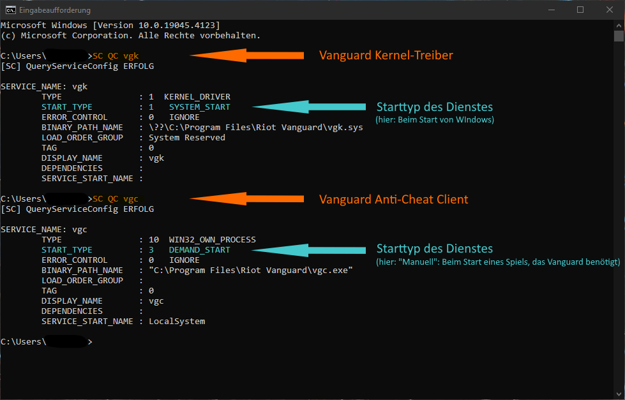Minimize the Eingabeaufforderung window
The image size is (625, 400).
point(551,10)
